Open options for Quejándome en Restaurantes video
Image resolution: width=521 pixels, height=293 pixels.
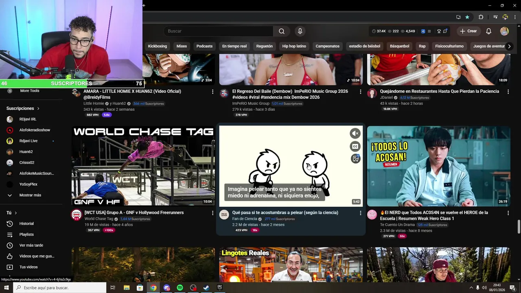pyautogui.click(x=508, y=92)
